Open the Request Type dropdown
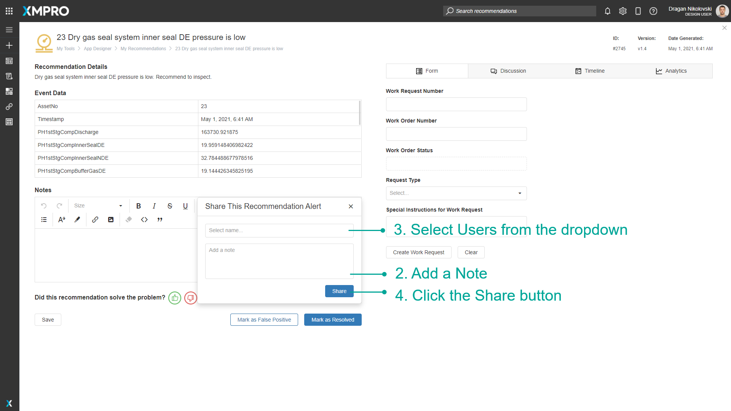The image size is (731, 411). pos(456,193)
